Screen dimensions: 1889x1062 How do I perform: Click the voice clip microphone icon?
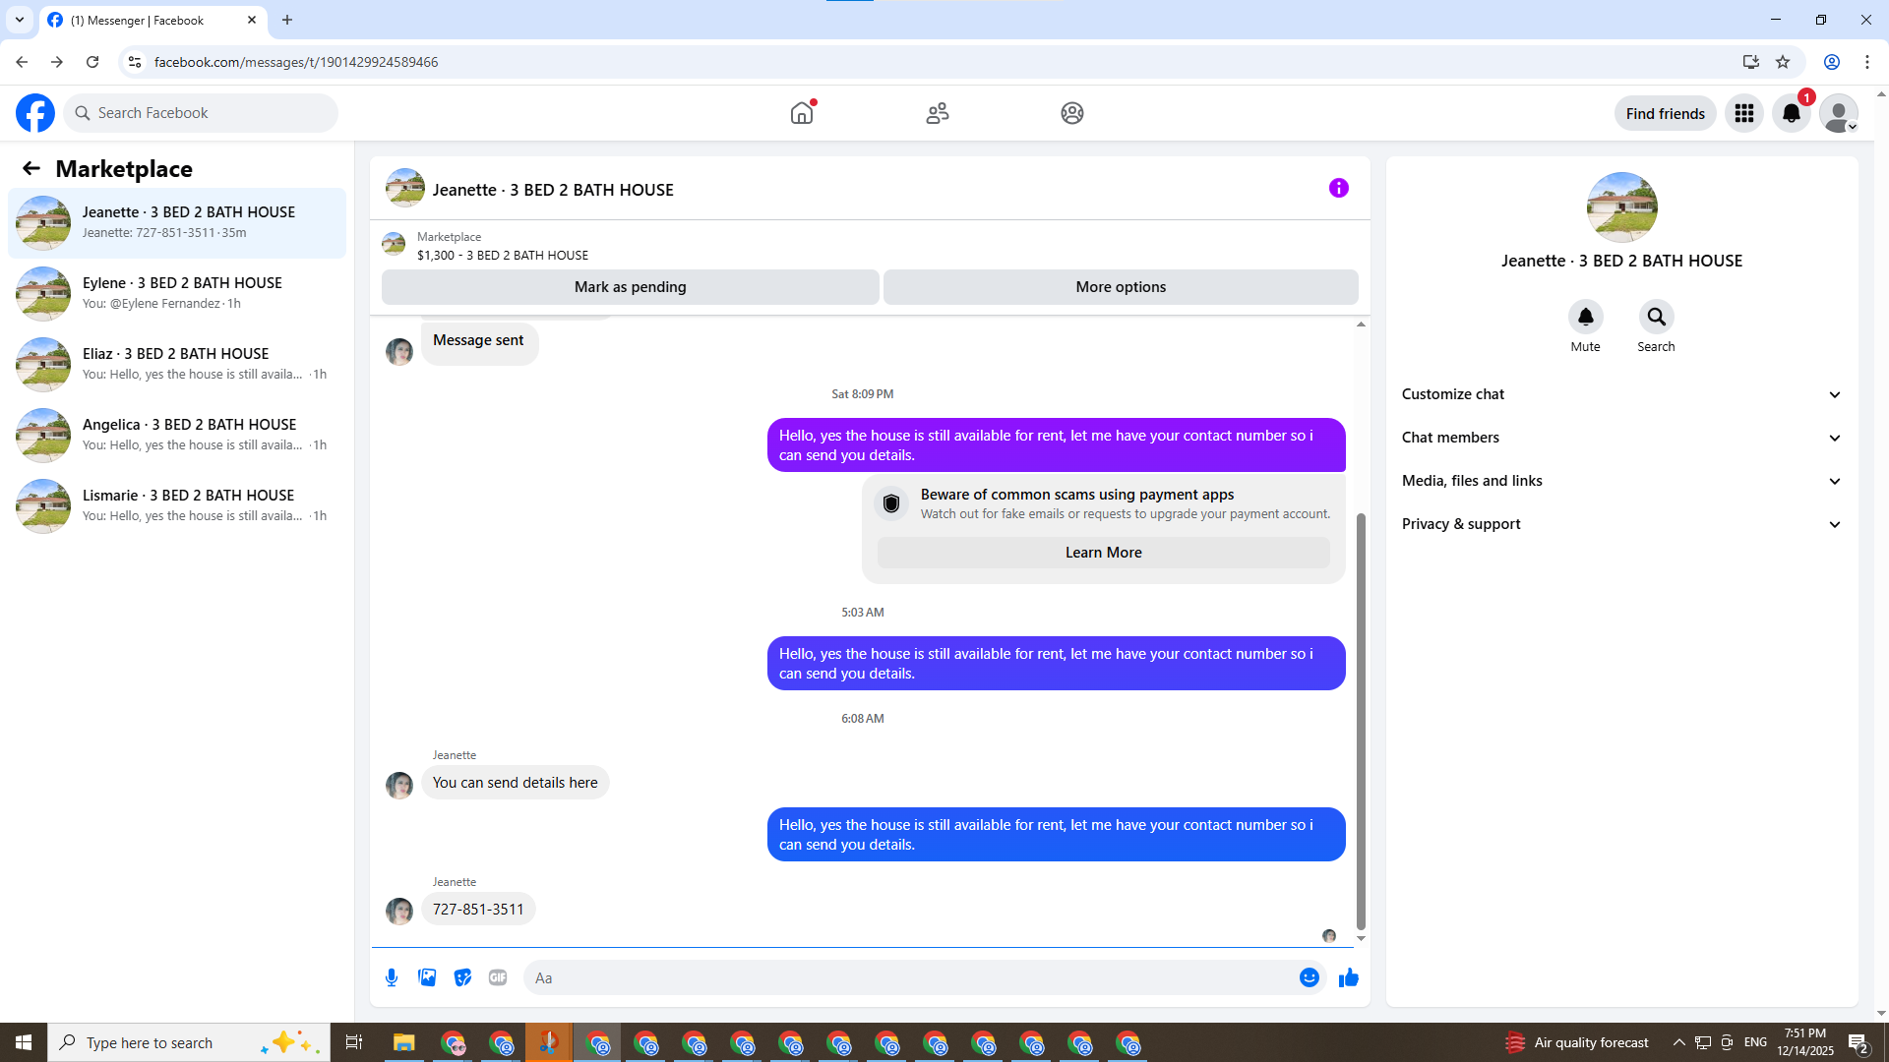click(392, 977)
